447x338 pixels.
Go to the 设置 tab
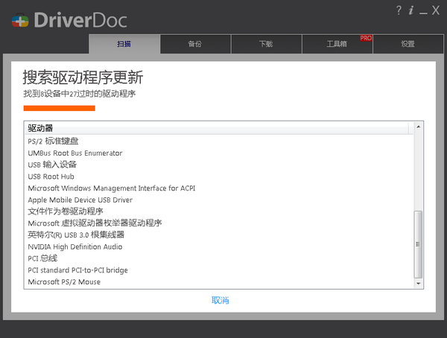[408, 44]
